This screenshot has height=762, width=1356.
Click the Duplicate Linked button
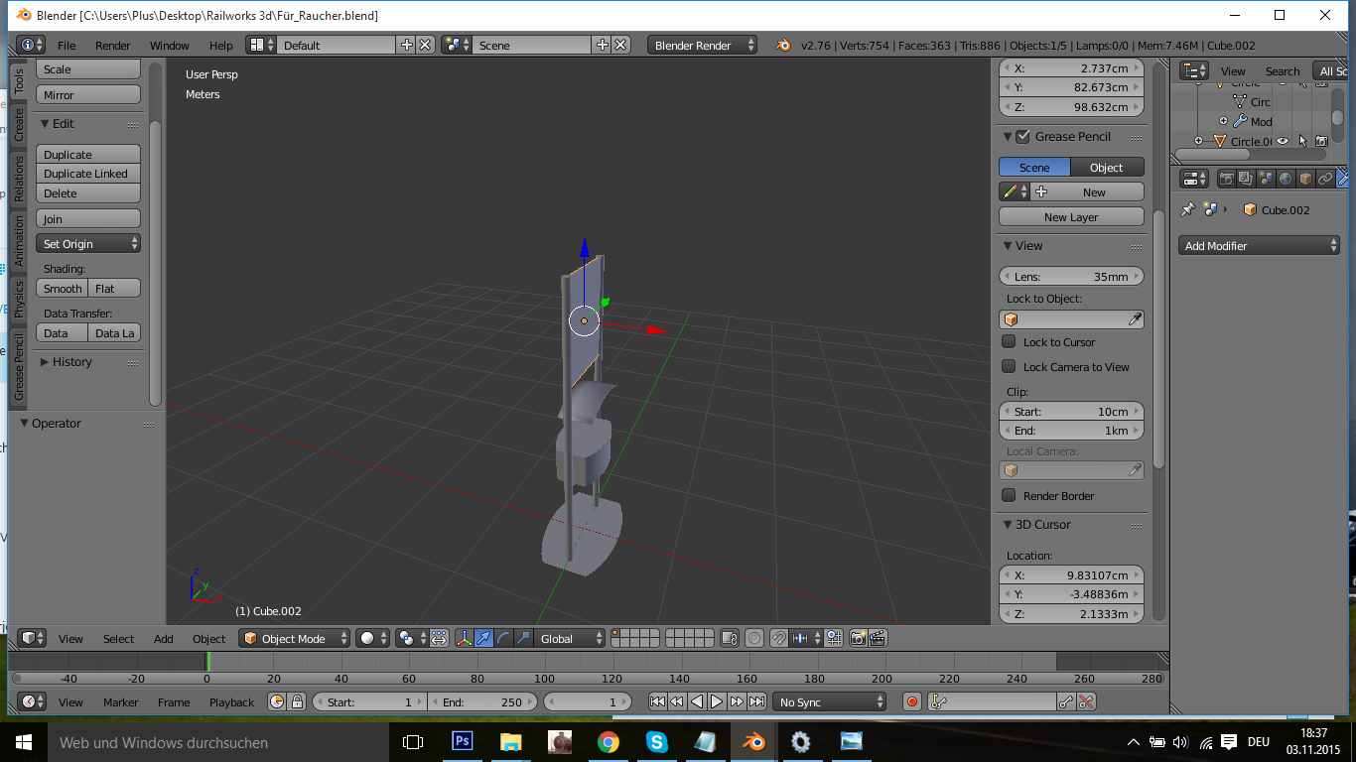point(88,174)
